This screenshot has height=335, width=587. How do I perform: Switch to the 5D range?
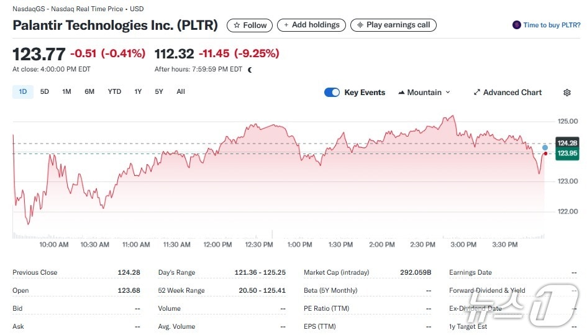(45, 92)
